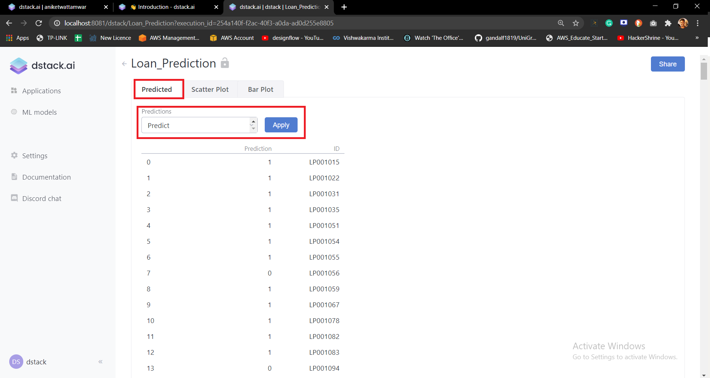
Task: Select ID cell LP001067
Action: (x=324, y=305)
